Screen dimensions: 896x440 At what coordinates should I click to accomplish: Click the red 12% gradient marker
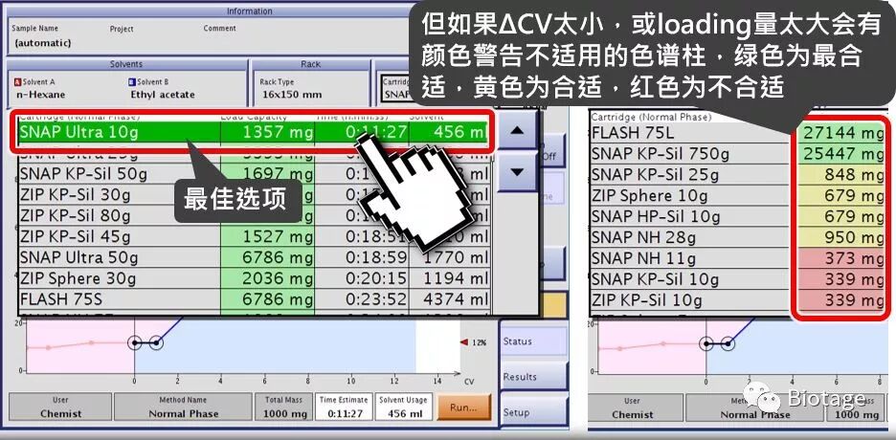click(464, 342)
